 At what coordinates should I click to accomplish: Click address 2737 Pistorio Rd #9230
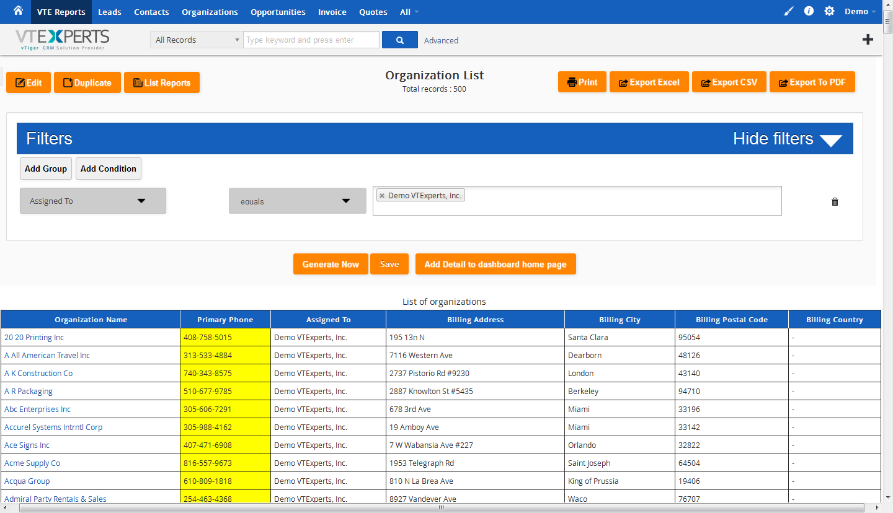429,374
